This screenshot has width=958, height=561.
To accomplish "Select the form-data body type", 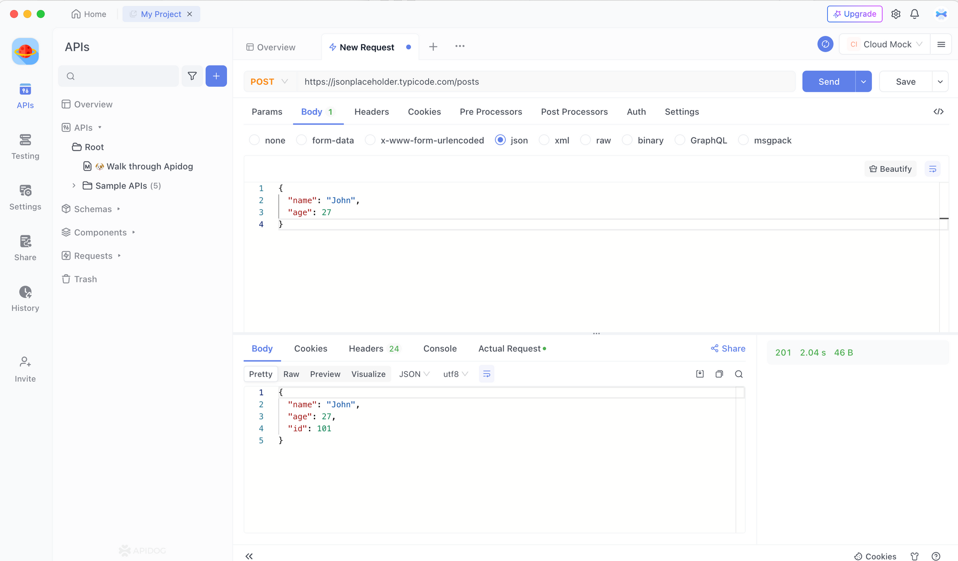I will [325, 140].
